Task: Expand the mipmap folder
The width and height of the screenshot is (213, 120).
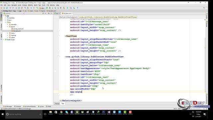Action: [x=8, y=35]
